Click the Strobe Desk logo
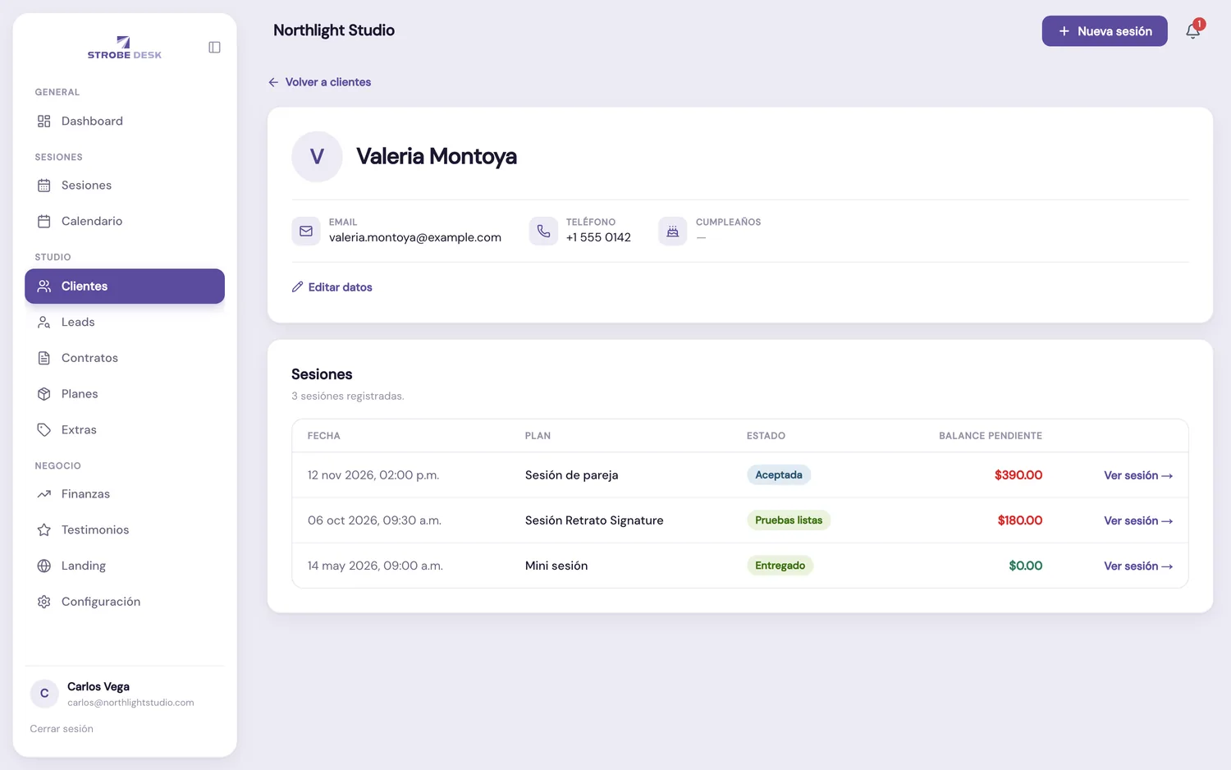The image size is (1231, 770). (125, 48)
